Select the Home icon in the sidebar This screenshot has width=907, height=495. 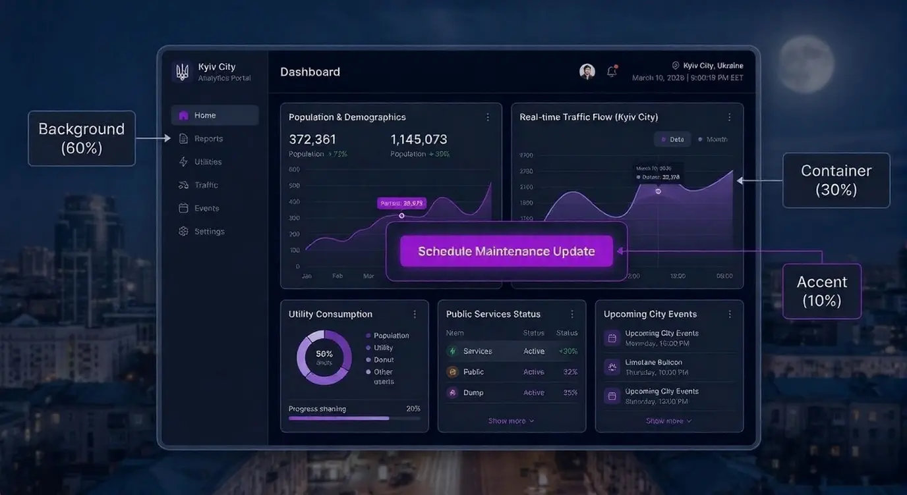(185, 115)
